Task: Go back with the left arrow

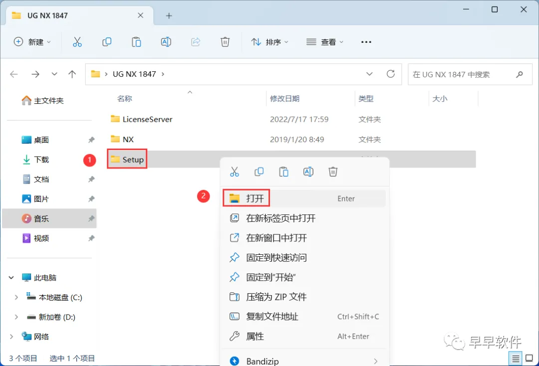Action: 14,74
